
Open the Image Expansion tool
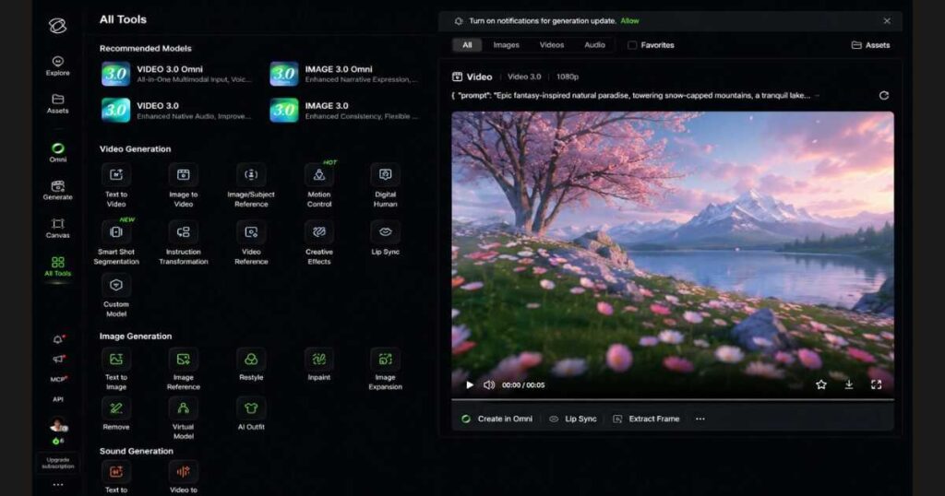click(386, 369)
